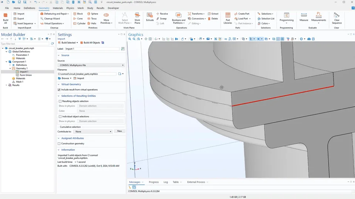355x199 pixels.
Task: Collapse the Virtual Geometry section
Action: pos(59,84)
